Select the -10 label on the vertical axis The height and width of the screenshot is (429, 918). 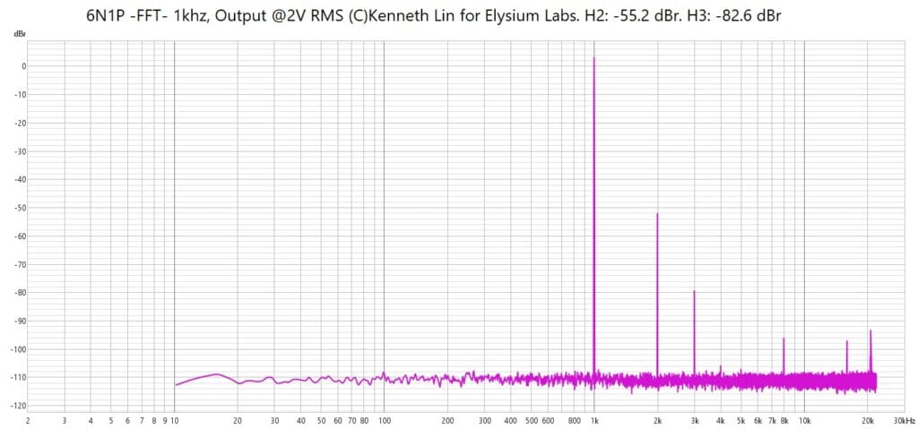coord(22,95)
